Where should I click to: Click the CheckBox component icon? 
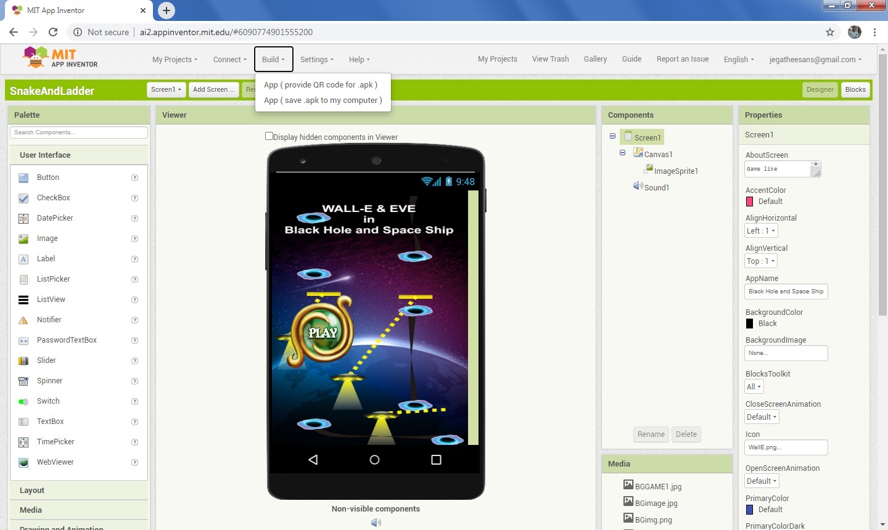[x=23, y=198]
